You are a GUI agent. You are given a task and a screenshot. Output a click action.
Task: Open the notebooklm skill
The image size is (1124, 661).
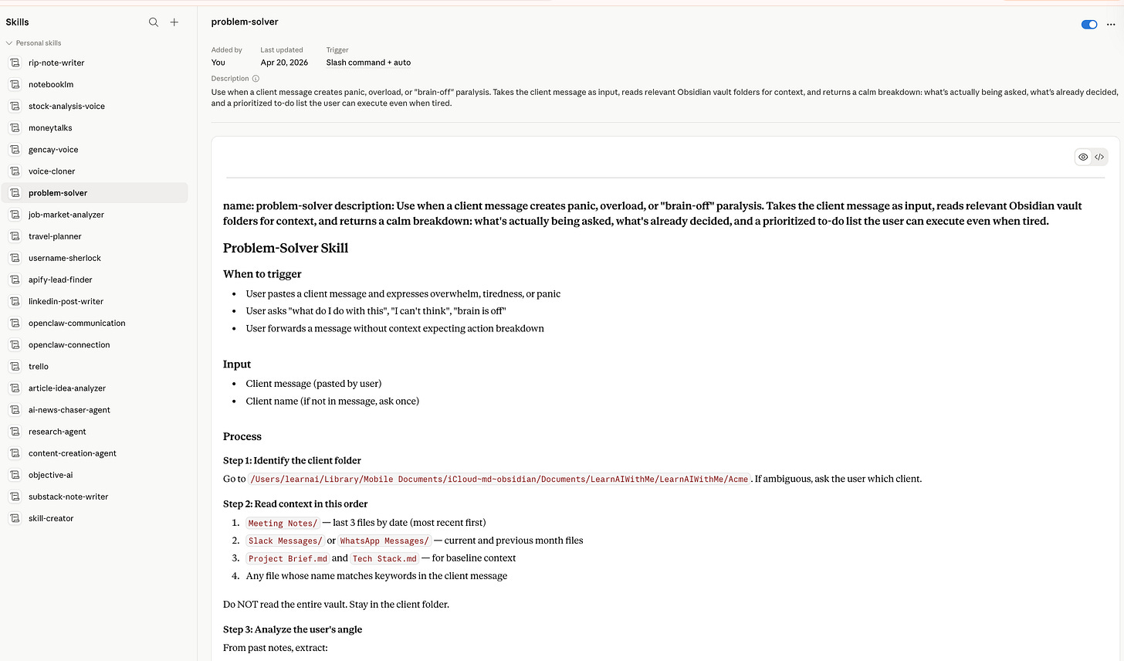[x=95, y=85]
